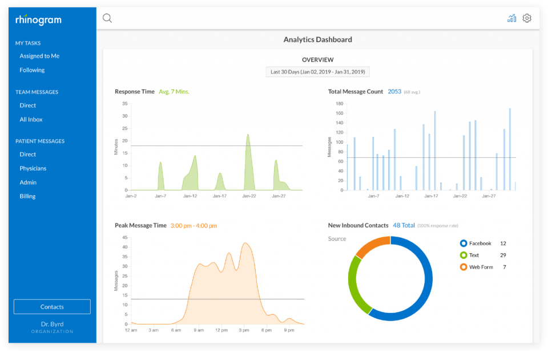Click the orange donut chart segment
The width and height of the screenshot is (548, 353).
[372, 245]
